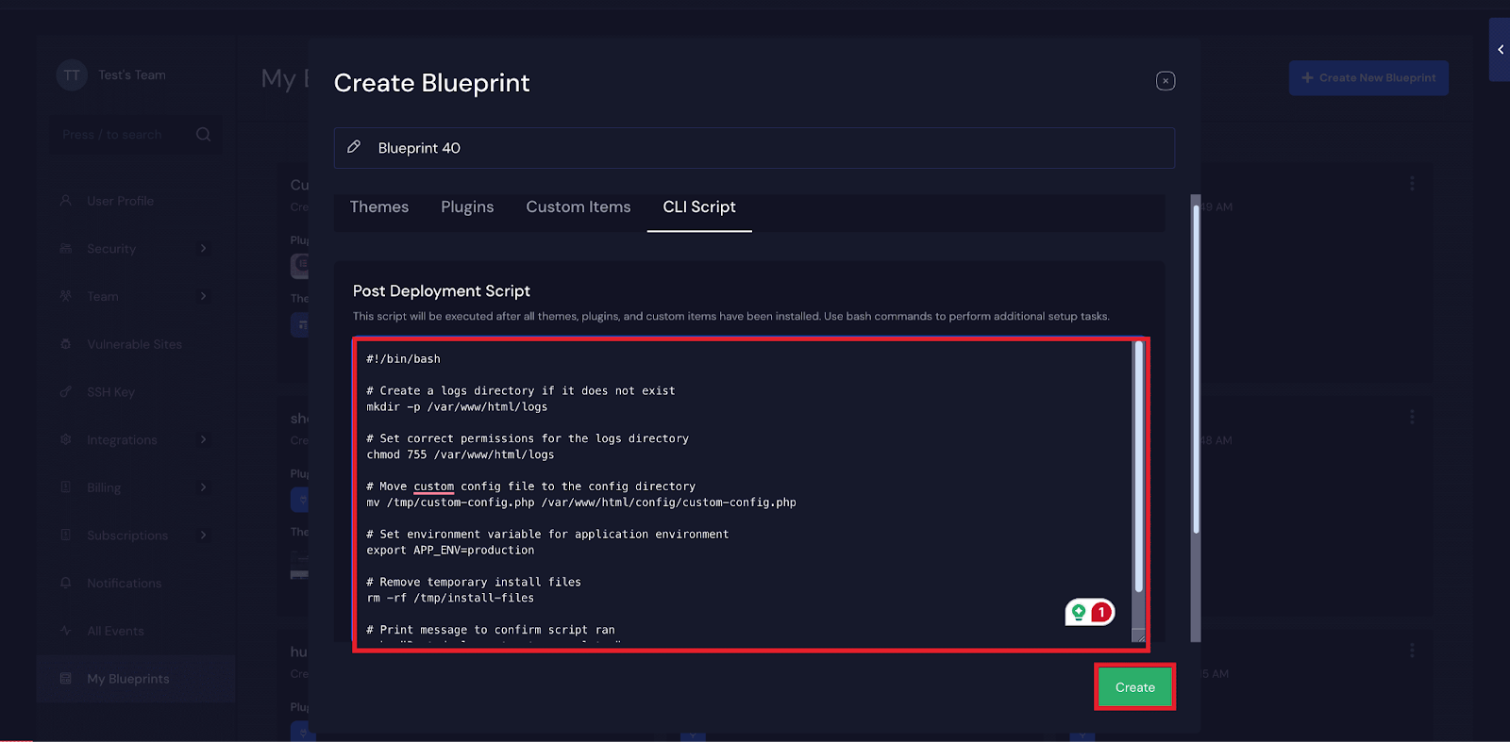Open the grammar suggestion badge showing 1
1510x742 pixels.
tap(1090, 613)
